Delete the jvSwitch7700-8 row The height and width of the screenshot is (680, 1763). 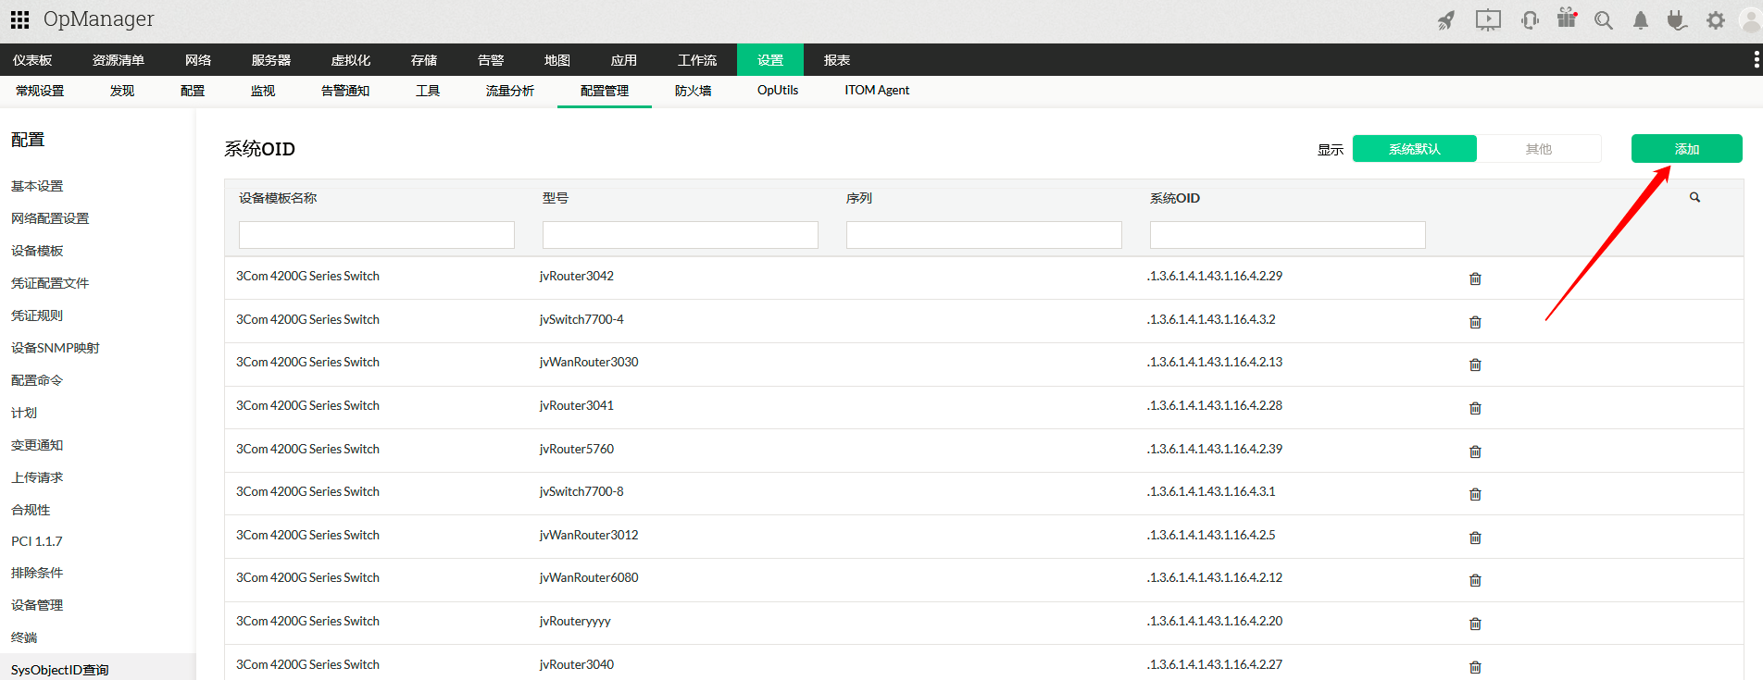1475,494
